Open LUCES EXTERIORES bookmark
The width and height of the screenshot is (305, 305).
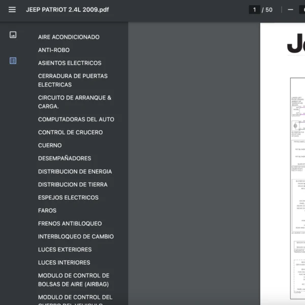65,250
